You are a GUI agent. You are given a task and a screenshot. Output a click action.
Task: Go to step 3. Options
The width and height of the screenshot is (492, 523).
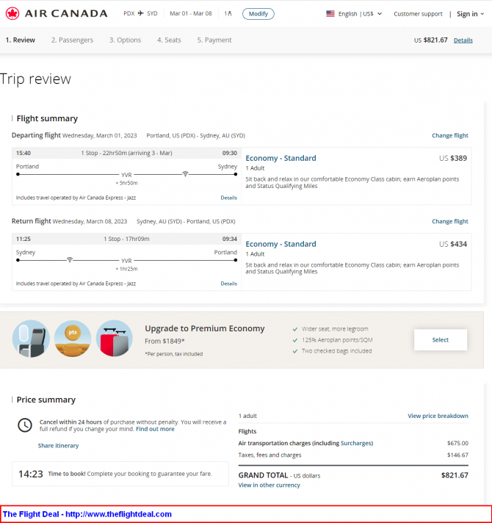[x=126, y=40]
